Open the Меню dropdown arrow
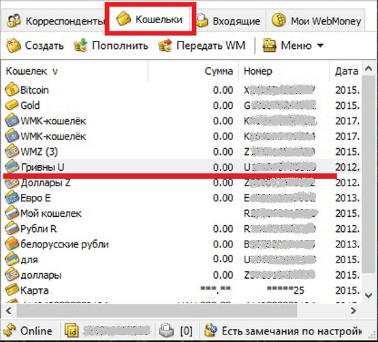 [x=320, y=46]
